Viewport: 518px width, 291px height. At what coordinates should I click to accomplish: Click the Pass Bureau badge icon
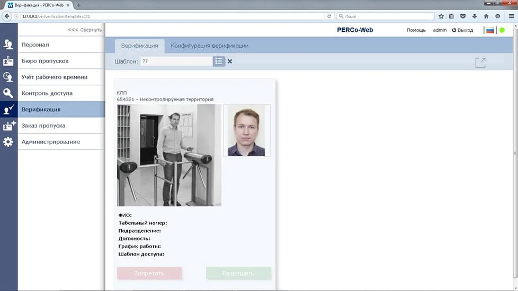coord(8,61)
